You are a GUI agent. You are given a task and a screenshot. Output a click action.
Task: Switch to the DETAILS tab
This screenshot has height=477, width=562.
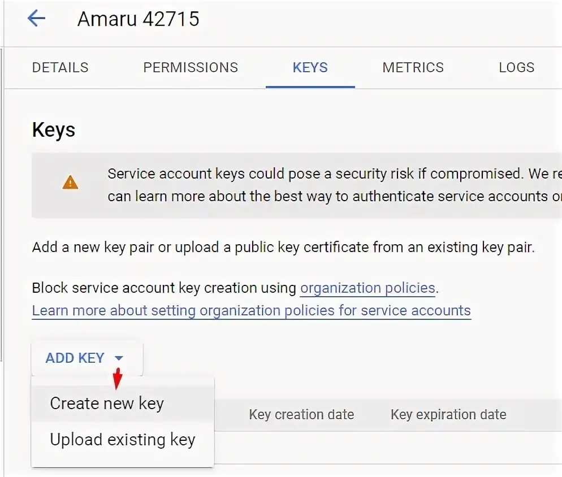point(60,68)
